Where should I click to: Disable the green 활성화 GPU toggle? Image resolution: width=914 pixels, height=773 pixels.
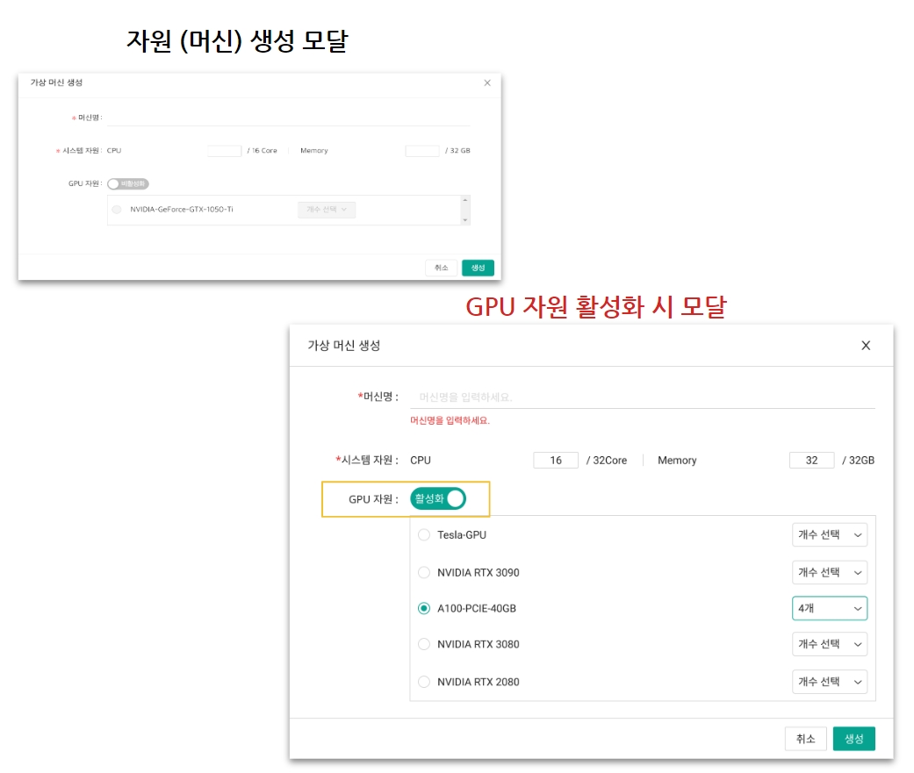click(x=437, y=499)
